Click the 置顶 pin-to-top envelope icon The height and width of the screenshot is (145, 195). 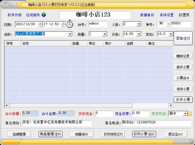181,15
